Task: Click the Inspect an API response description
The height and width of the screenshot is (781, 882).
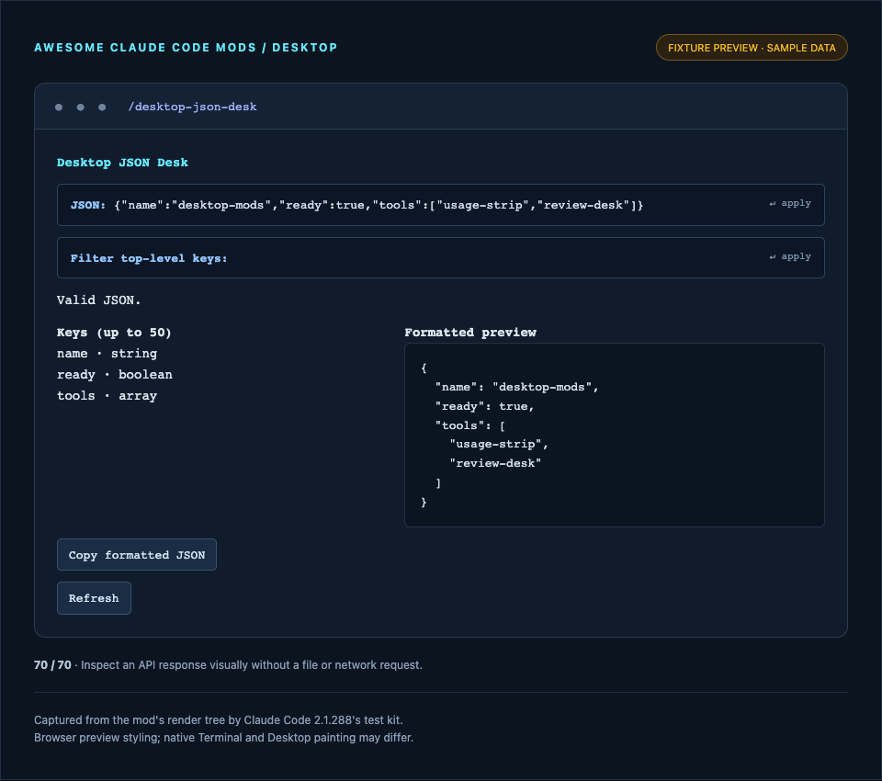Action: (252, 665)
